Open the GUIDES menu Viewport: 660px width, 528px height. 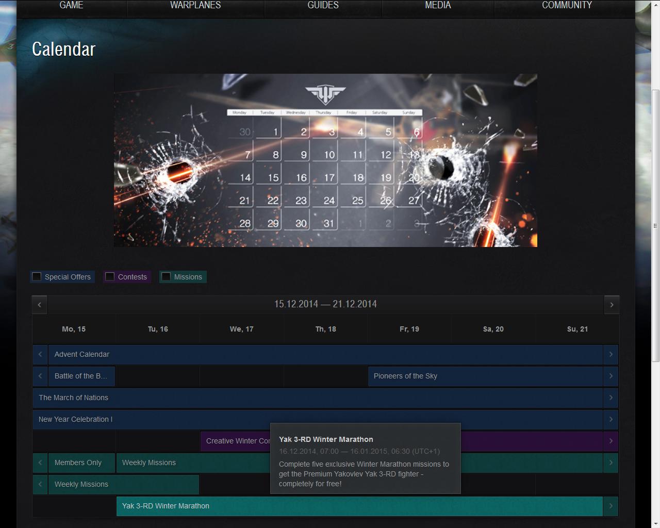point(323,6)
